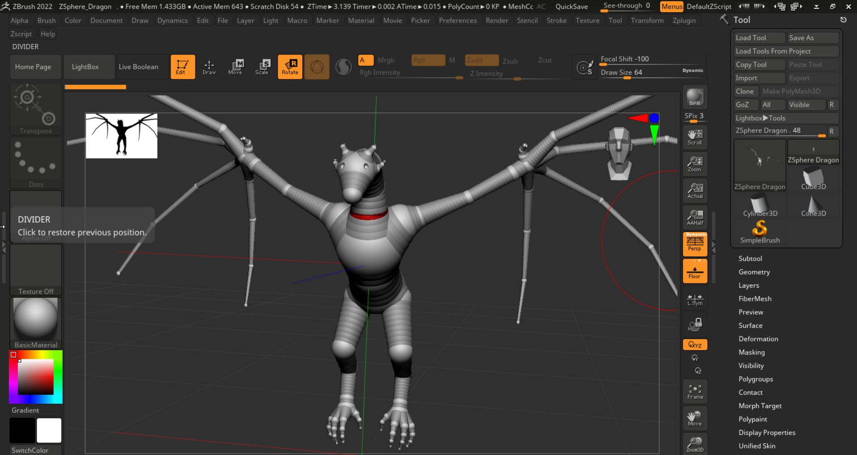Activate the Move transform tool
This screenshot has height=455, width=857.
(x=235, y=67)
